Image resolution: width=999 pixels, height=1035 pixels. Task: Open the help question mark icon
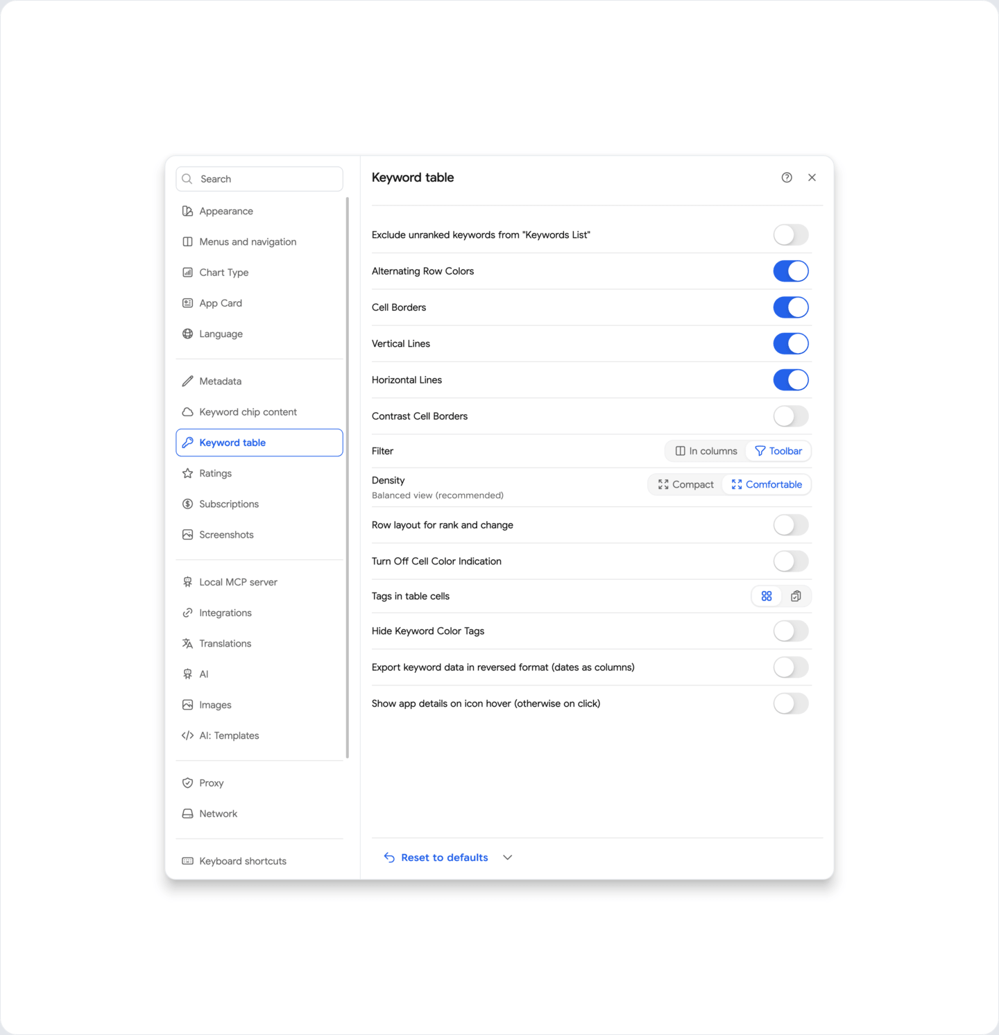[787, 178]
